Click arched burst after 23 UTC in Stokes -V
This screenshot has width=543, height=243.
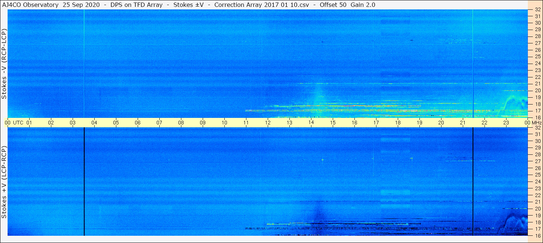(x=513, y=106)
